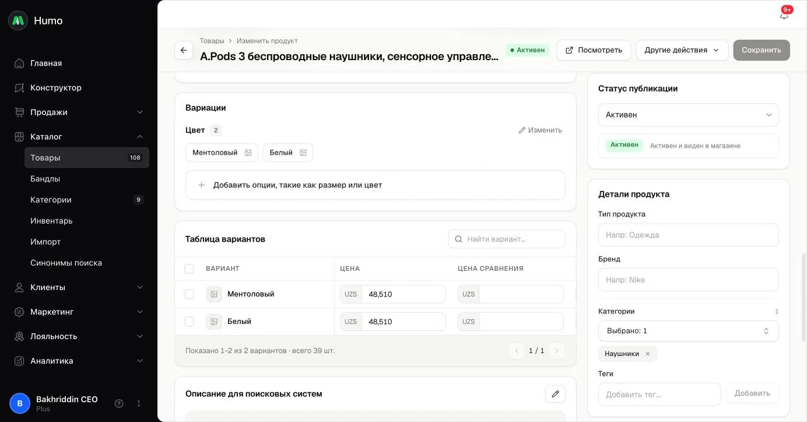Open account switcher arrows near Bakhriddin CEO
The image size is (807, 422).
(x=139, y=403)
